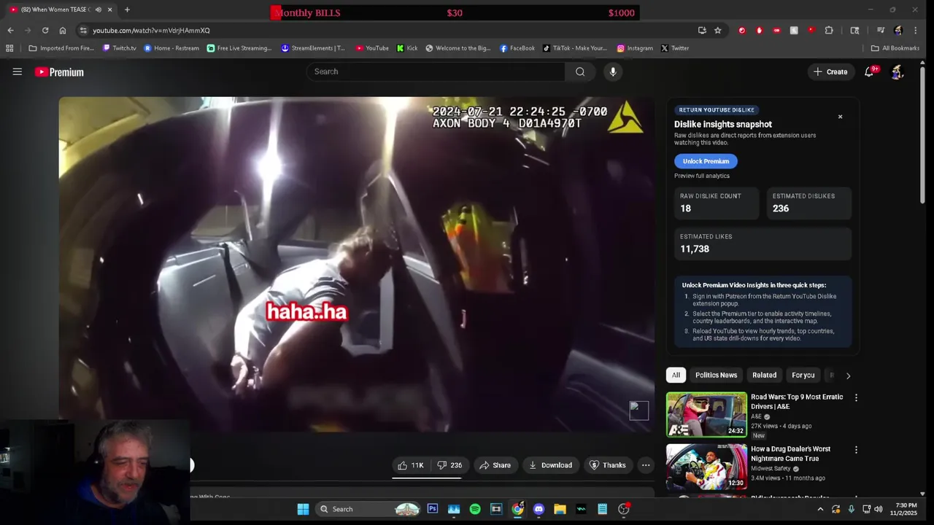Screen dimensions: 934x525
Task: Share the video
Action: click(495, 465)
